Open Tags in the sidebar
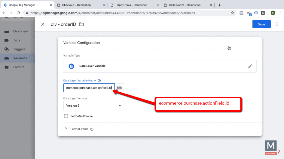The image size is (284, 159). pos(16,40)
